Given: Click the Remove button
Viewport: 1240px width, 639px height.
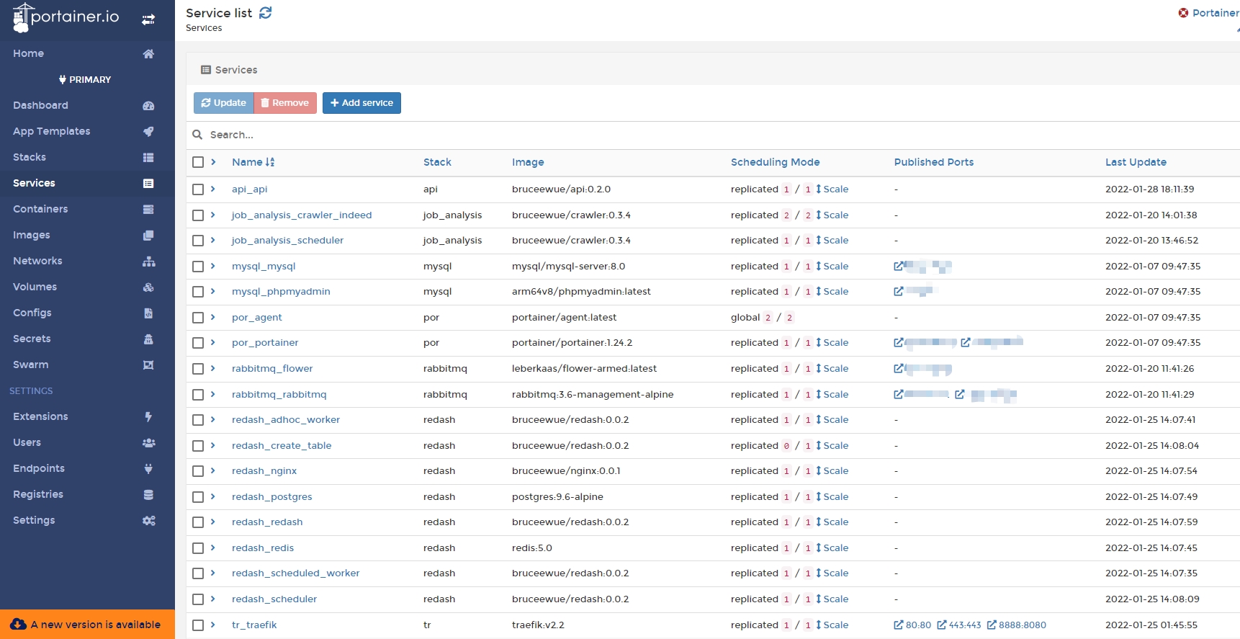Looking at the screenshot, I should (x=285, y=103).
